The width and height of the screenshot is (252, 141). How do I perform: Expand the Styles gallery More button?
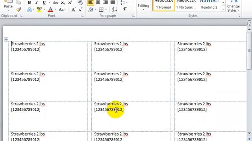223,9
